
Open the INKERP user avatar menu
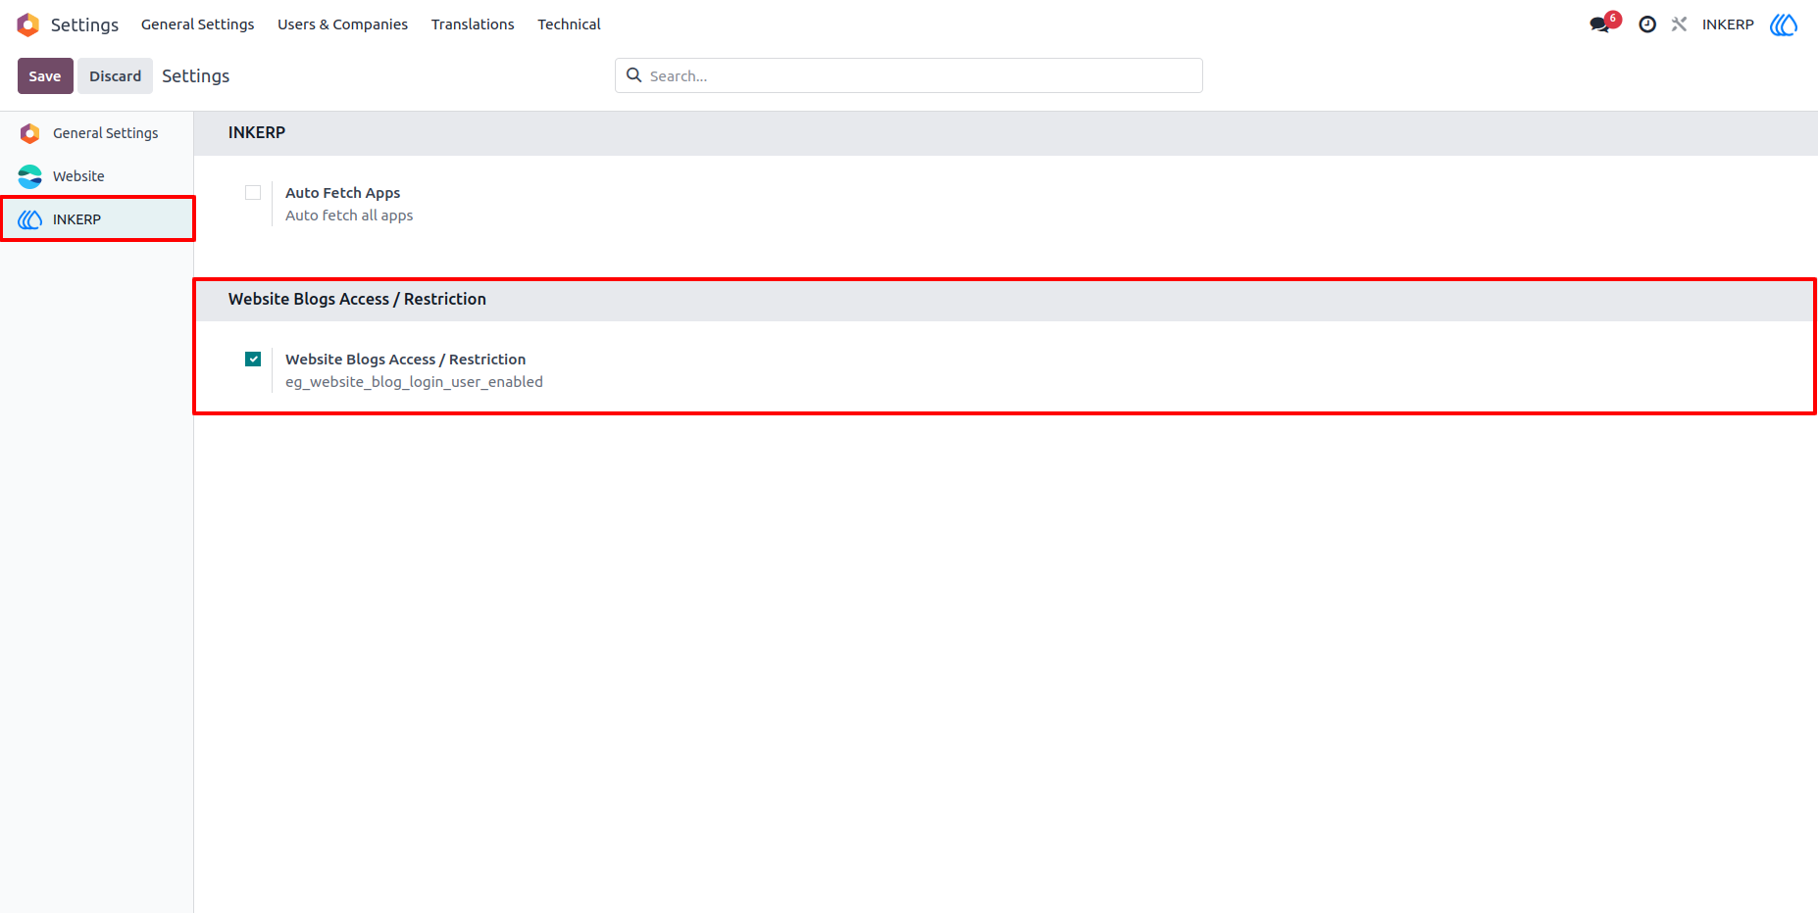[x=1783, y=24]
